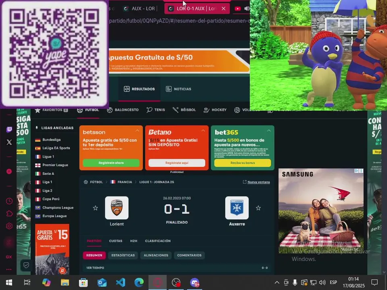Click the privacy shield badge at page corner
This screenshot has height=290, width=387.
[26, 265]
